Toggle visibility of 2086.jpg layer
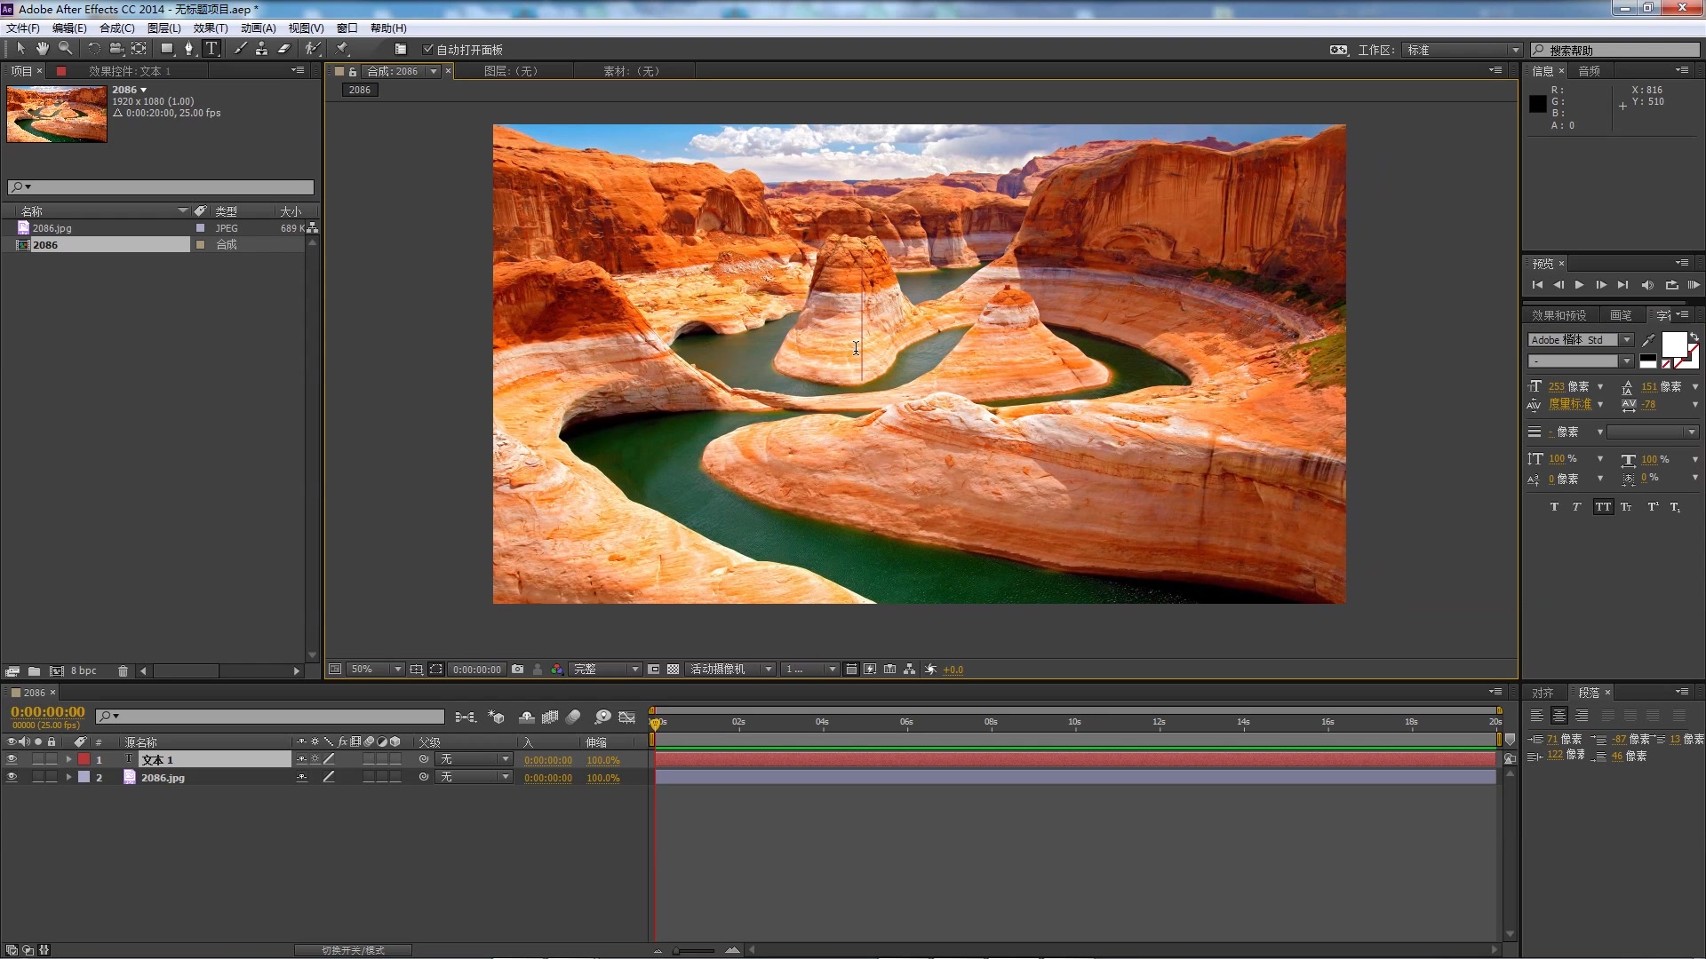This screenshot has width=1706, height=959. tap(12, 777)
